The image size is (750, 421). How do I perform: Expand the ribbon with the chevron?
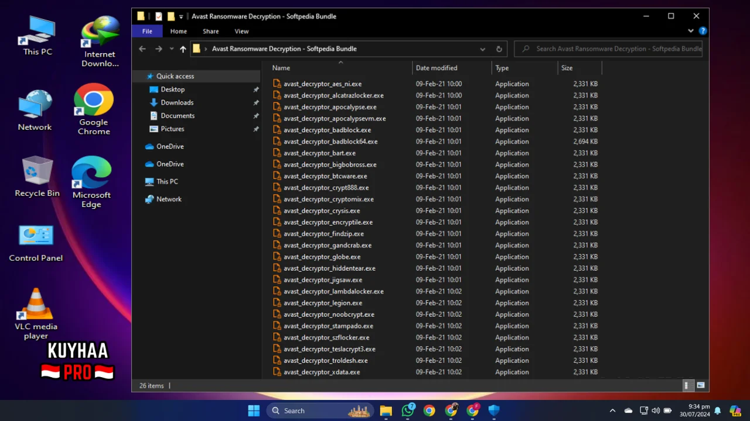(691, 31)
